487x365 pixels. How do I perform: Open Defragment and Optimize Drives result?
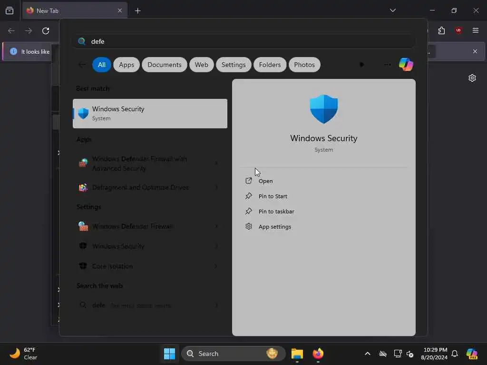tap(140, 187)
